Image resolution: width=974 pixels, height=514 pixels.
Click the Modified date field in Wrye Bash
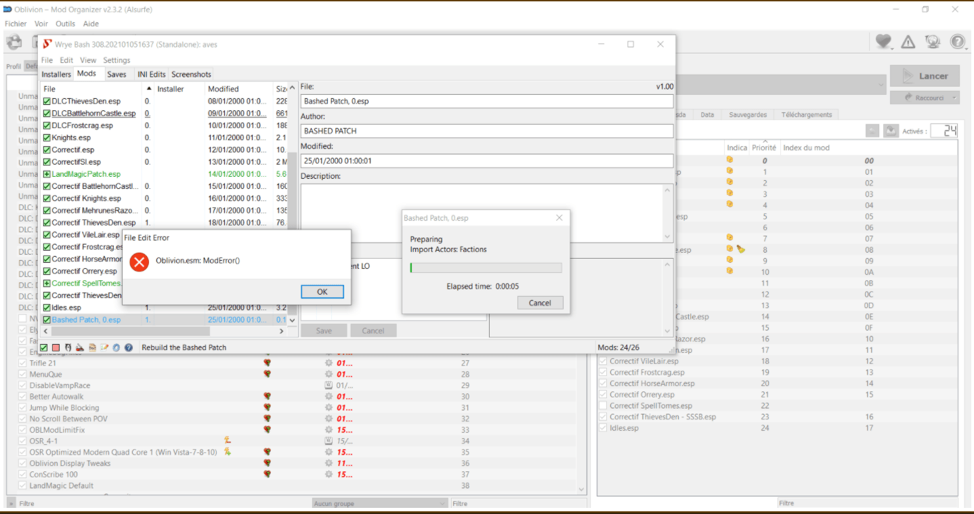pos(487,160)
